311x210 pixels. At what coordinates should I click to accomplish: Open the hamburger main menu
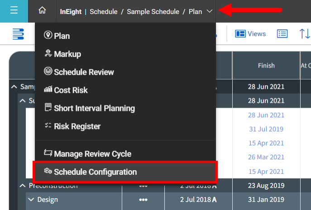[14, 11]
